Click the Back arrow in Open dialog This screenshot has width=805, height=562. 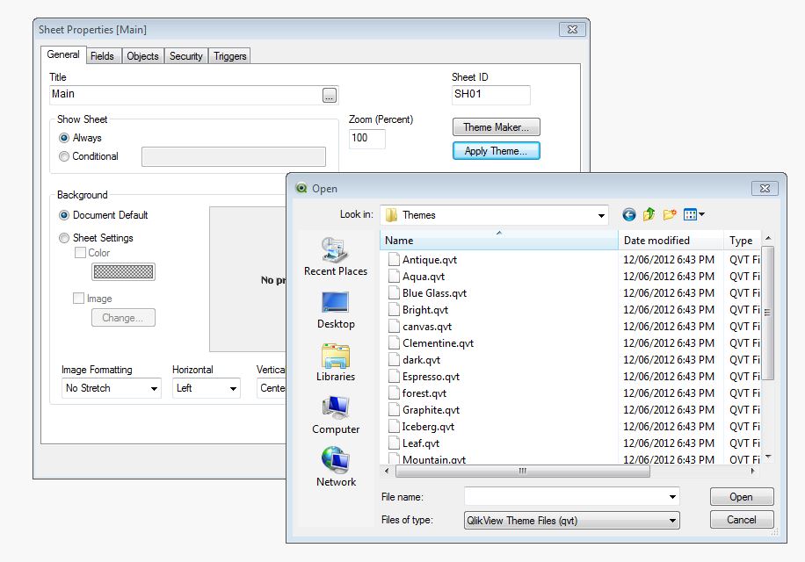point(628,214)
